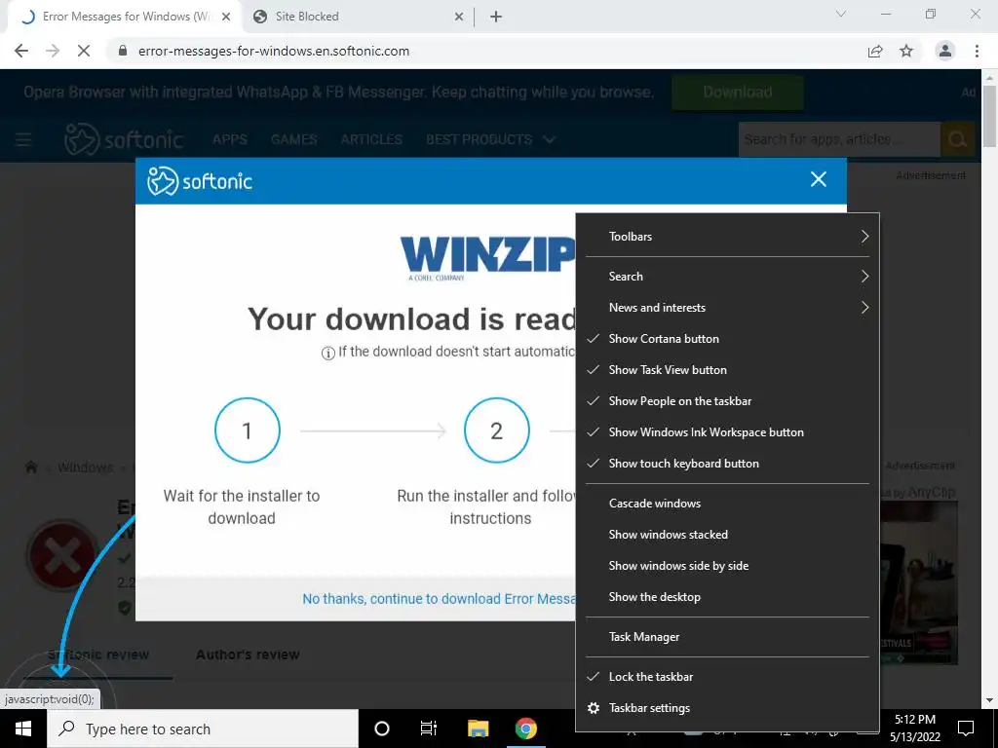
Task: Open APPS in Softonic navigation
Action: [x=230, y=139]
